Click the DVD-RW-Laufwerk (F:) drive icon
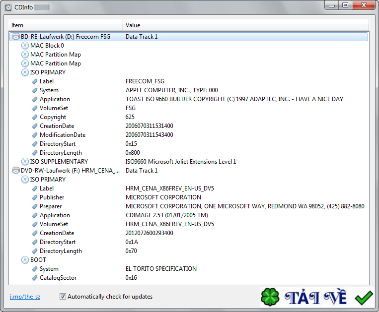The width and height of the screenshot is (379, 312). [x=15, y=171]
